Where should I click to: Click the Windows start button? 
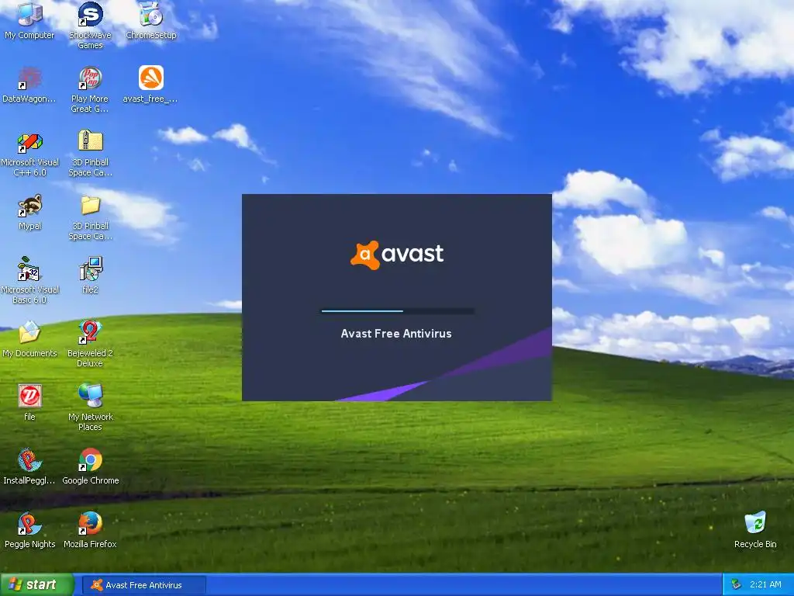click(x=36, y=585)
